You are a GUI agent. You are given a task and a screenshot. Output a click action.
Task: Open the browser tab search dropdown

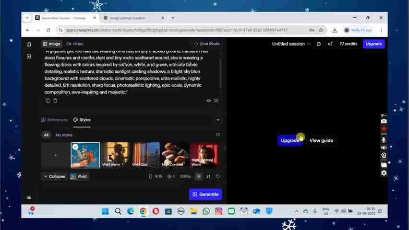tap(27, 18)
